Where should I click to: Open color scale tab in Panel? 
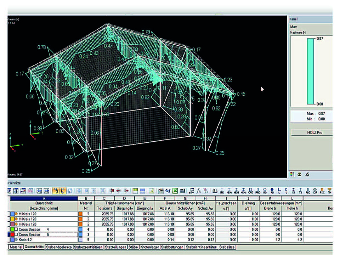click(x=293, y=174)
